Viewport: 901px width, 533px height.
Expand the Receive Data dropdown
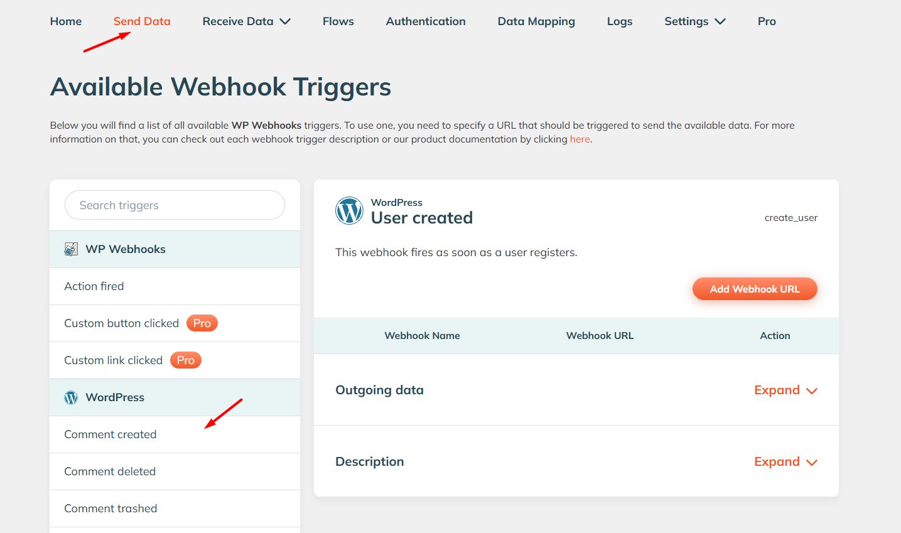pos(246,21)
